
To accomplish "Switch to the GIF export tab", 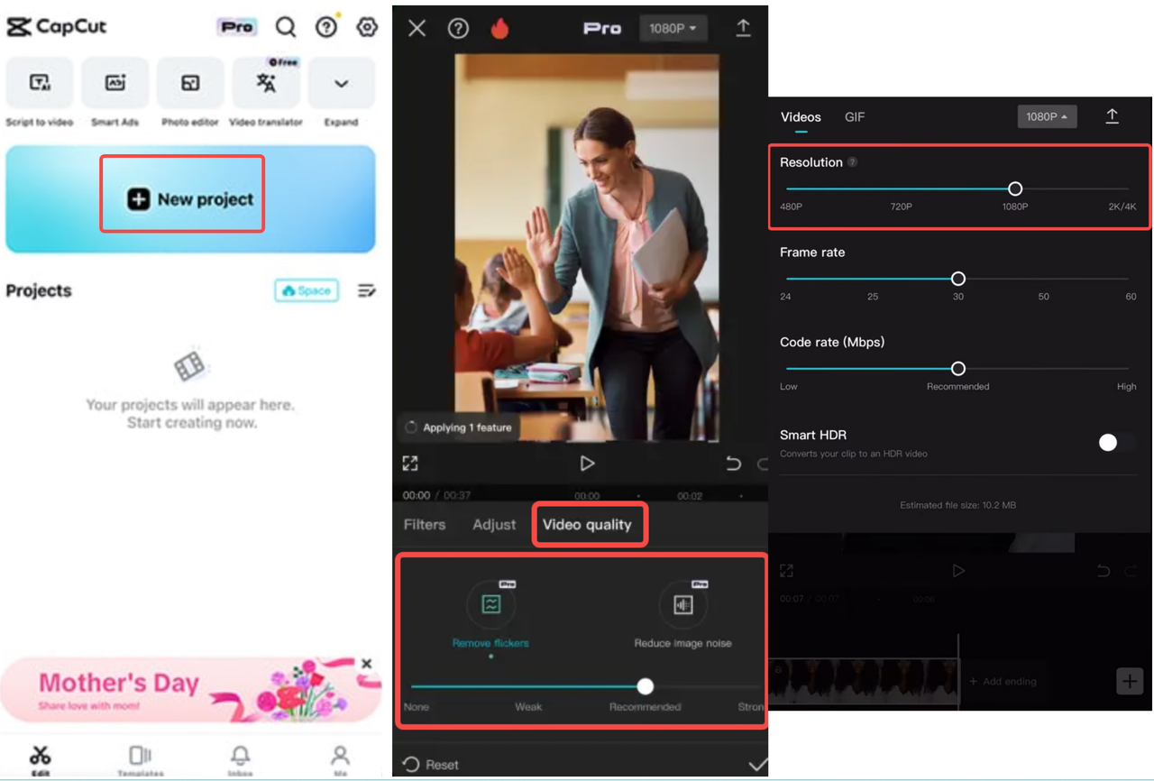I will pyautogui.click(x=854, y=116).
